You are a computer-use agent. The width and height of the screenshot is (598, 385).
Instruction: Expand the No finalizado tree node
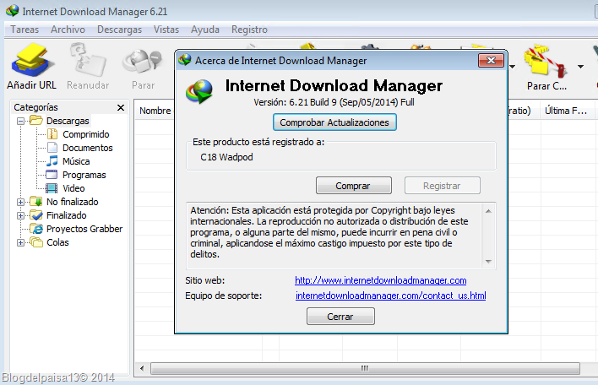20,202
